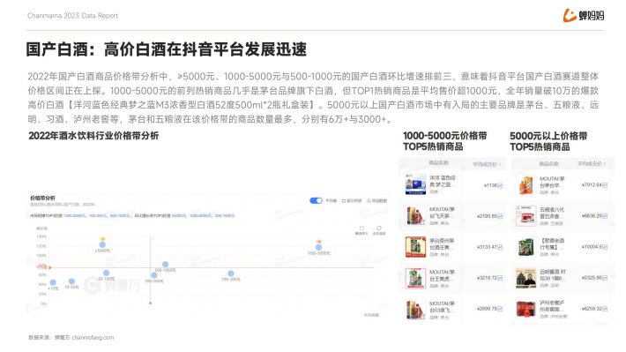Click 商品名称 header in the 1000-5000元 table
This screenshot has height=352, width=626.
(439, 163)
